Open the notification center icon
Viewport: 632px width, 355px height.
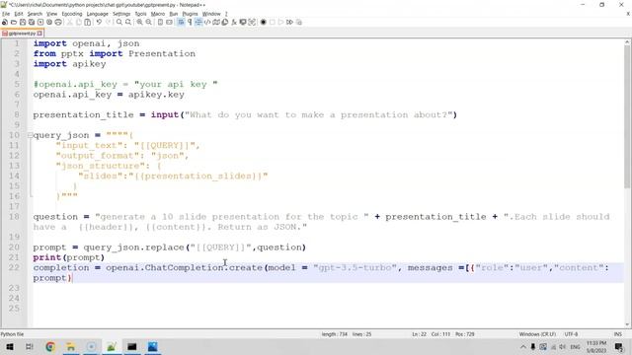(619, 346)
